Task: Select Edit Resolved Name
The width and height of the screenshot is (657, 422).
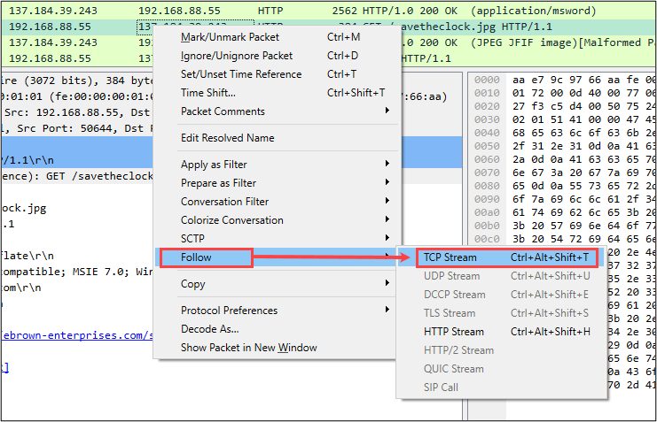Action: (227, 138)
